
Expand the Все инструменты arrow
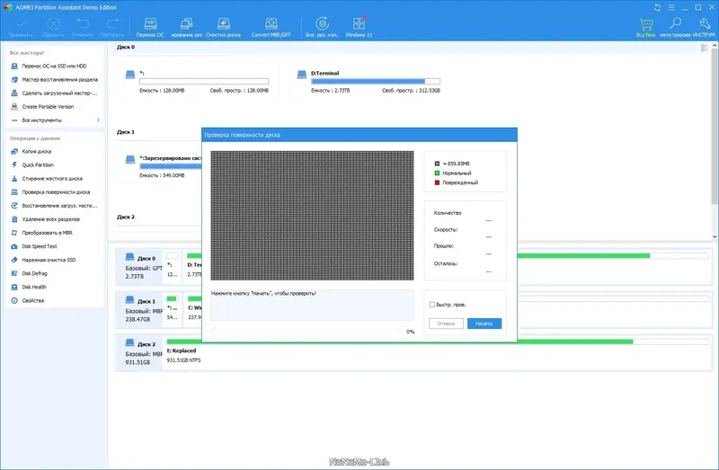(x=98, y=120)
